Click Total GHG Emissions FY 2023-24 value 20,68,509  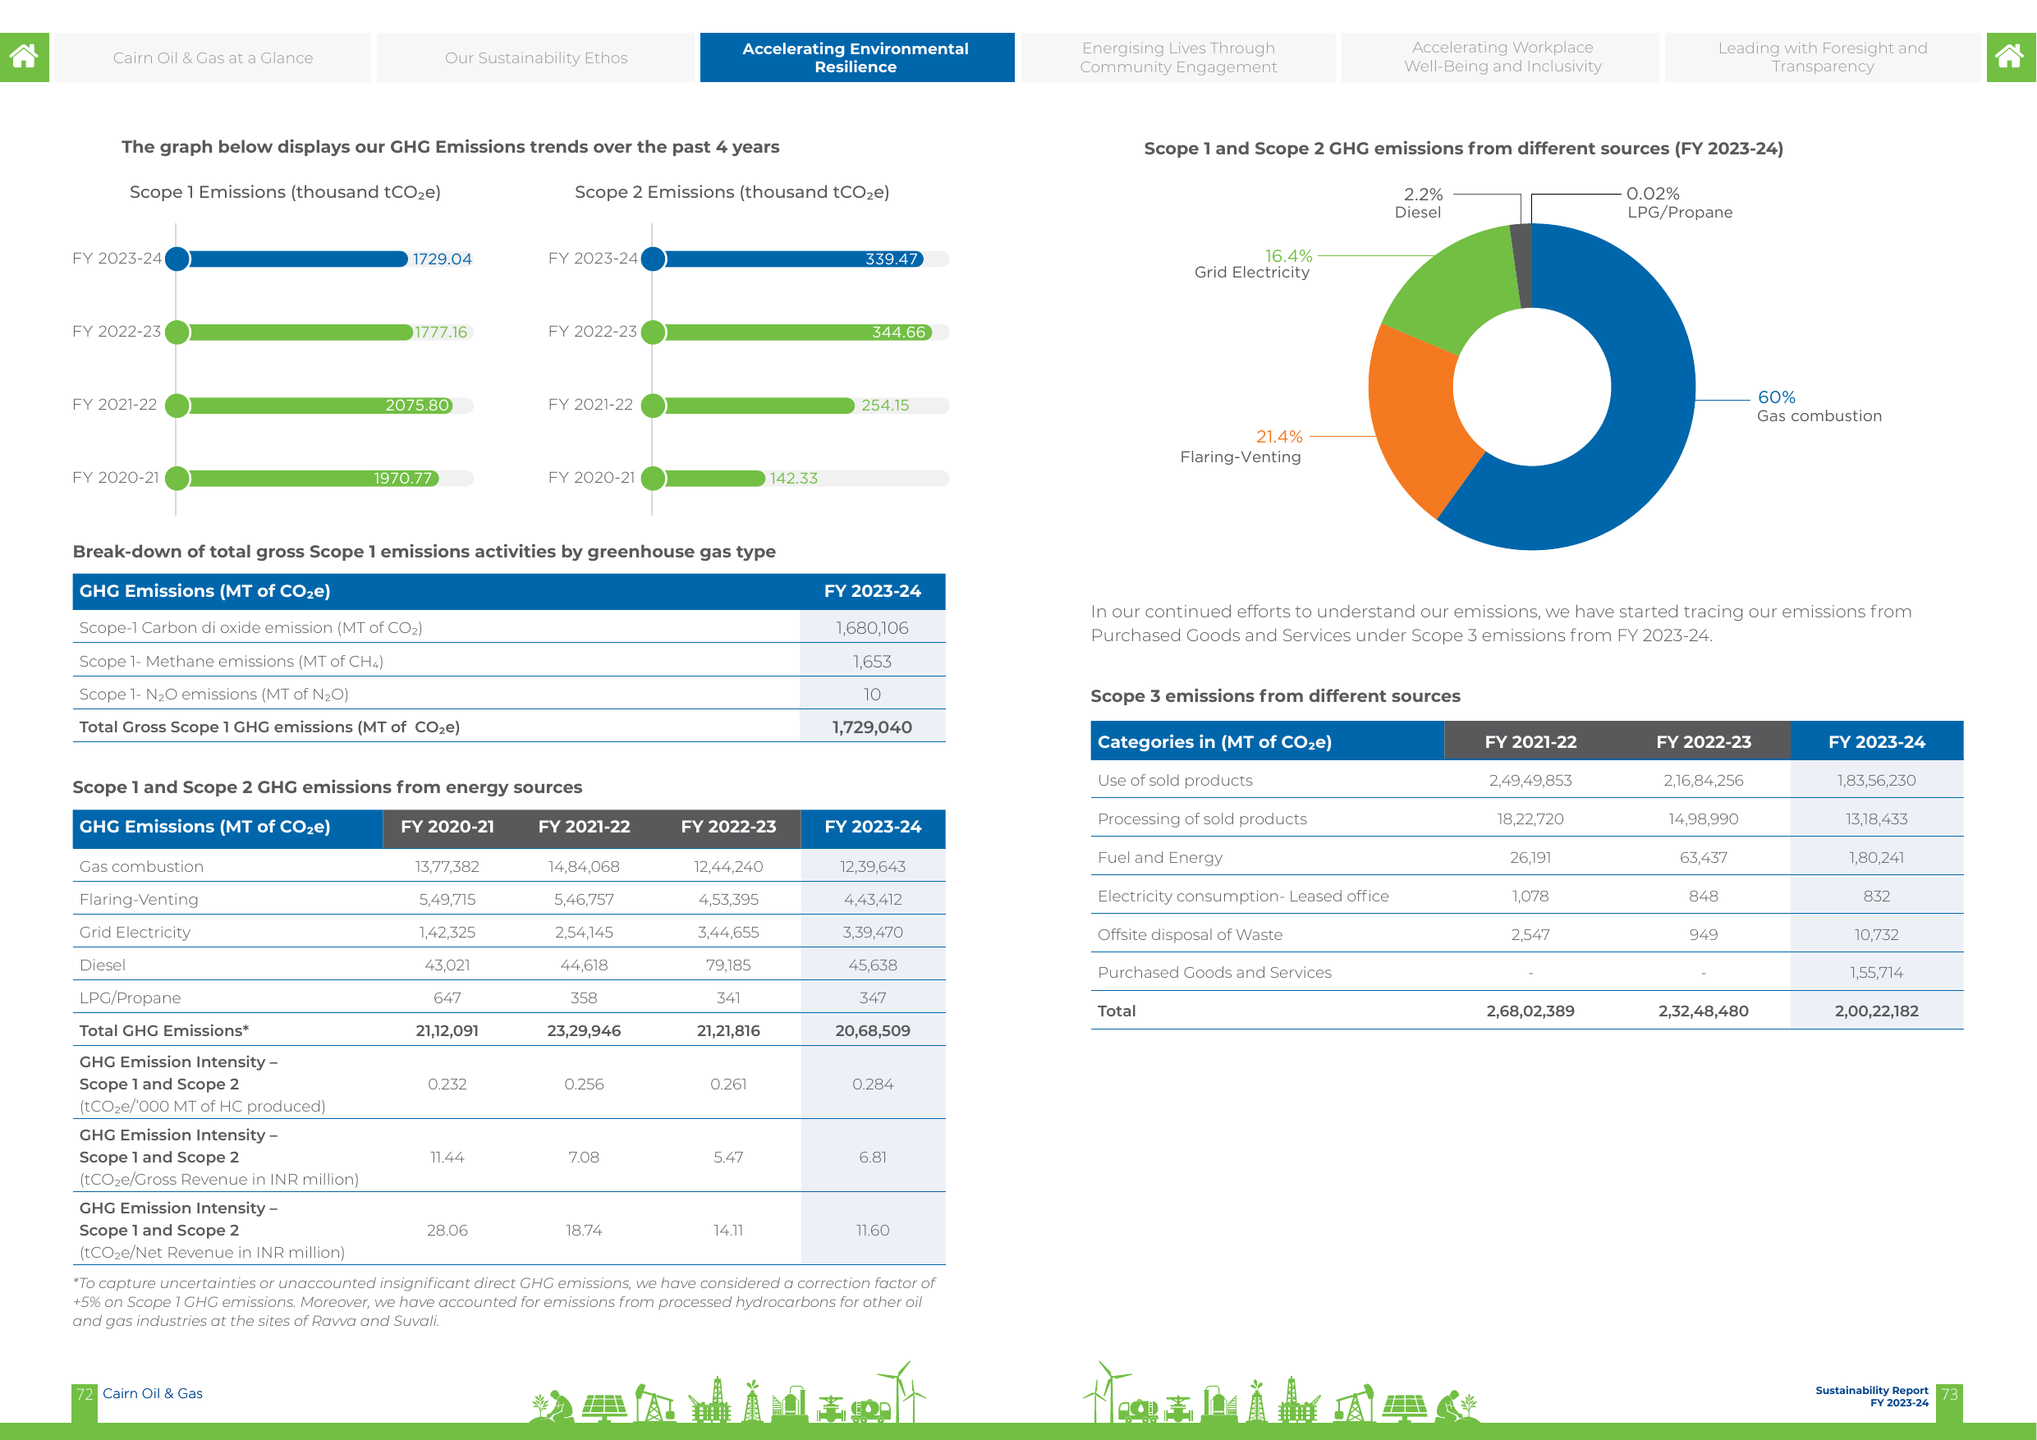click(x=873, y=1031)
